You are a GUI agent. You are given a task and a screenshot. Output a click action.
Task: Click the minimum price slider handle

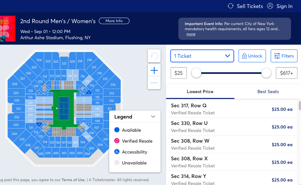point(196,73)
